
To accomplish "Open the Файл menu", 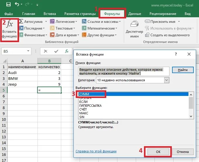I will tap(8, 14).
